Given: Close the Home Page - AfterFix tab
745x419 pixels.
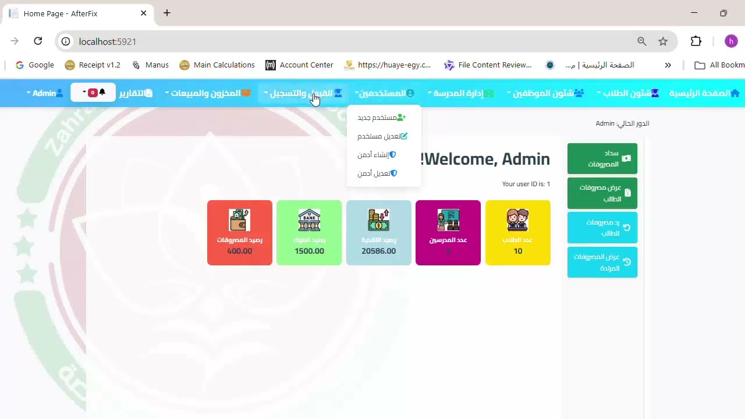Looking at the screenshot, I should 144,13.
